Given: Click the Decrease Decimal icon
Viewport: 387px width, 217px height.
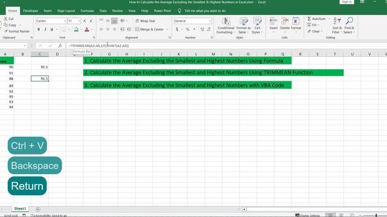Looking at the screenshot, I should (x=209, y=30).
